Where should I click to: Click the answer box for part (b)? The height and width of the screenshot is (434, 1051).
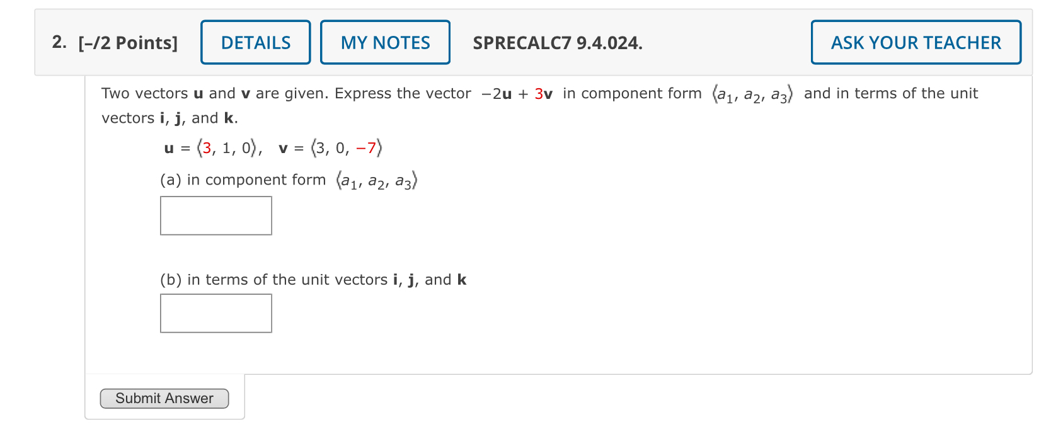pos(215,313)
